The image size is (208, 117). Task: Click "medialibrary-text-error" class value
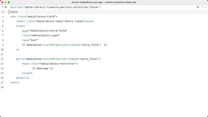[58, 64]
